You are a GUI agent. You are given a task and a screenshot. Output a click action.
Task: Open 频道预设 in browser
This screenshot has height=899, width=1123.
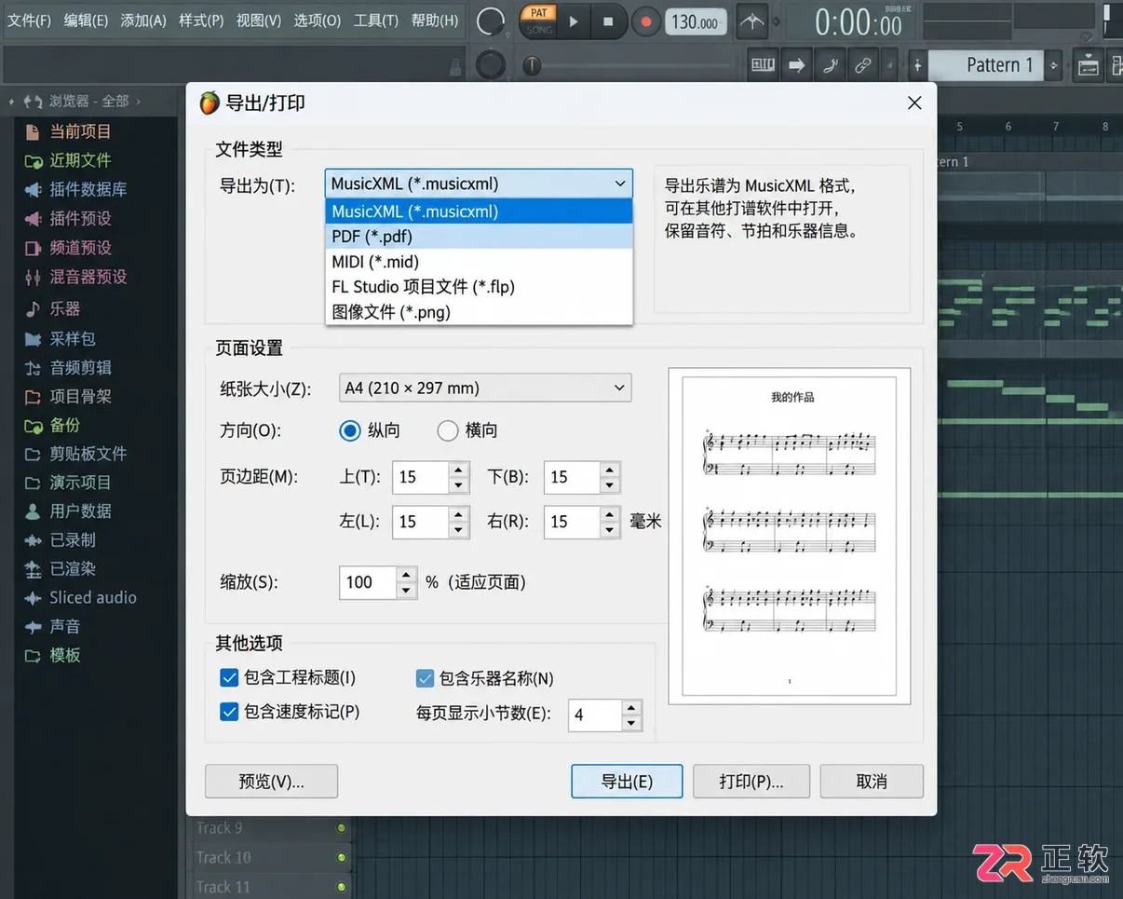(80, 248)
